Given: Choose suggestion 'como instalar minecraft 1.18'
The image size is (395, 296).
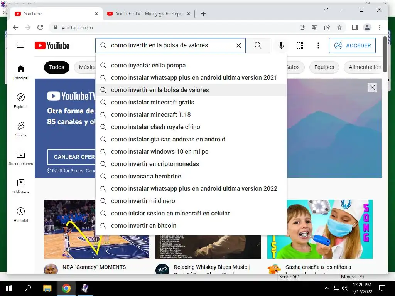Looking at the screenshot, I should click(191, 115).
